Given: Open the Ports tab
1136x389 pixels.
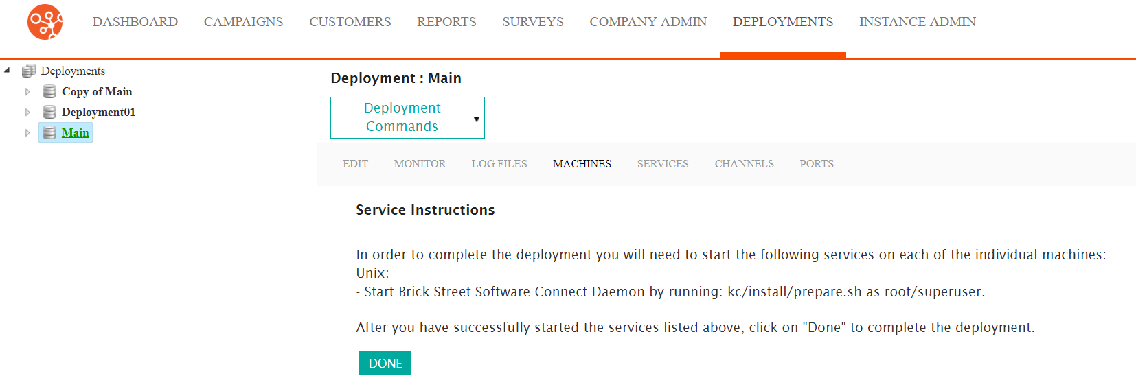Looking at the screenshot, I should click(x=817, y=164).
